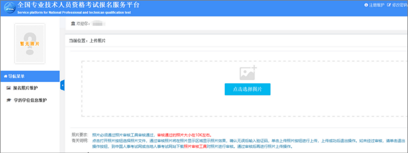Image resolution: width=408 pixels, height=153 pixels.
Task: Collapse the sidebar using the blue arrow handle
Action: (x=62, y=86)
